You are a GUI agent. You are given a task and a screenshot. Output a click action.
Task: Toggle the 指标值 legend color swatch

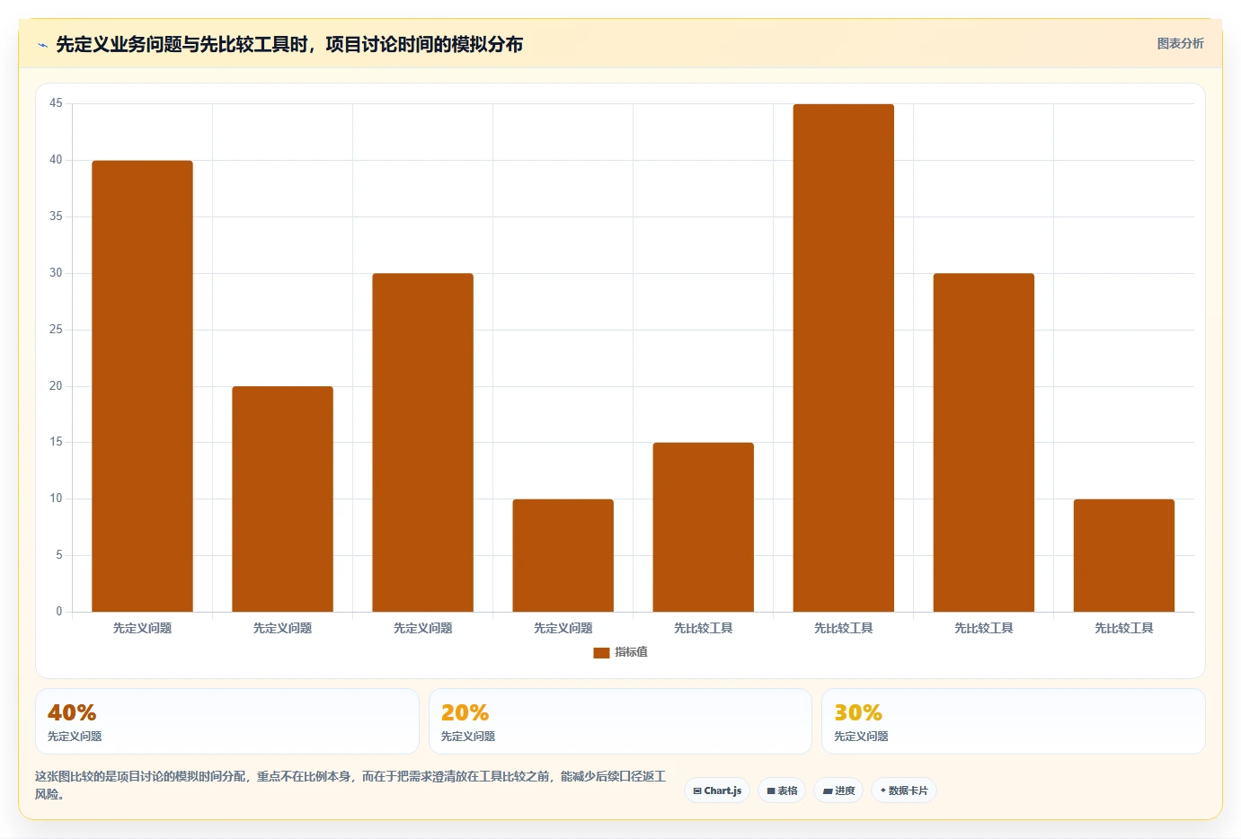[x=601, y=653]
